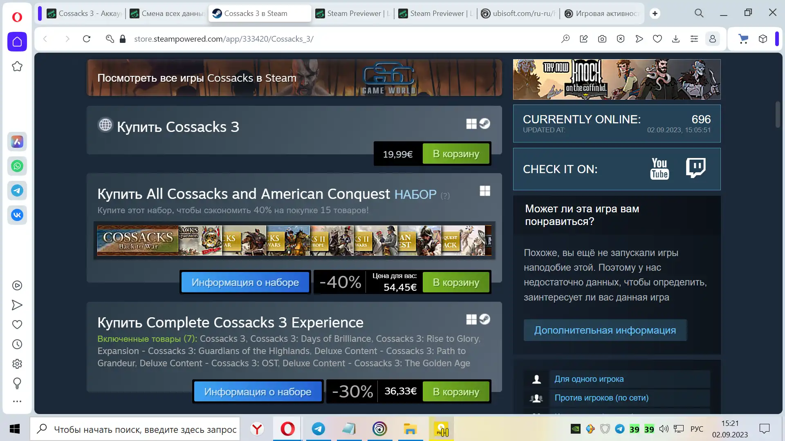785x441 pixels.
Task: Open File Explorer in taskbar
Action: point(410,429)
